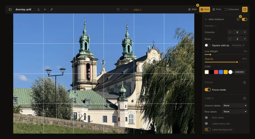Increase Columns with plus button
Image resolution: width=255 pixels, height=139 pixels.
pos(245,32)
